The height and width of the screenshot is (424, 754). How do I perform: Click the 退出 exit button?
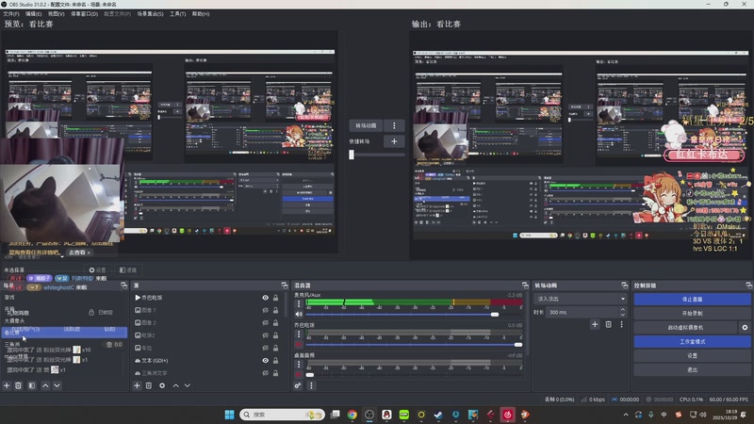[x=692, y=369]
